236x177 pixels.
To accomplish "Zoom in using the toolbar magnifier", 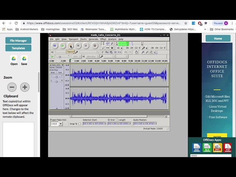I will coord(143,52).
